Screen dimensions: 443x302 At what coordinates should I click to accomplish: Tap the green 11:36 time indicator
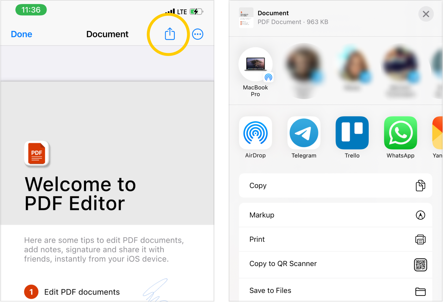click(31, 10)
